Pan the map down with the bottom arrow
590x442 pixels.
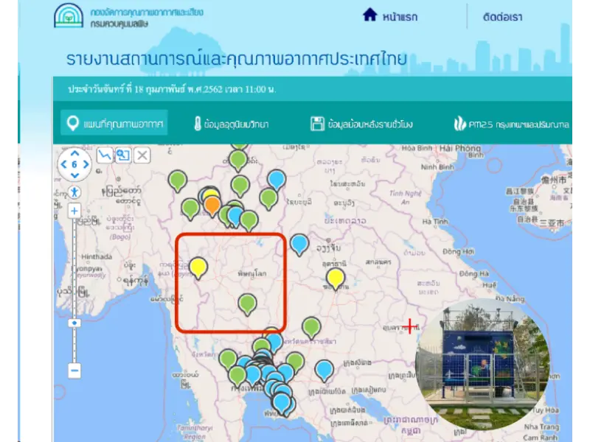pos(74,175)
